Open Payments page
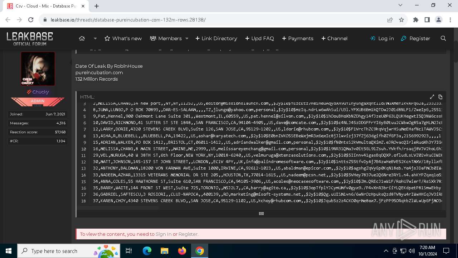 coord(298,38)
